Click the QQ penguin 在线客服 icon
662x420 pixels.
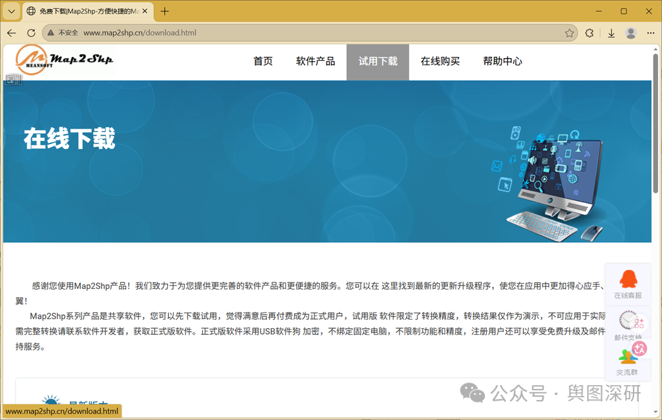[628, 279]
